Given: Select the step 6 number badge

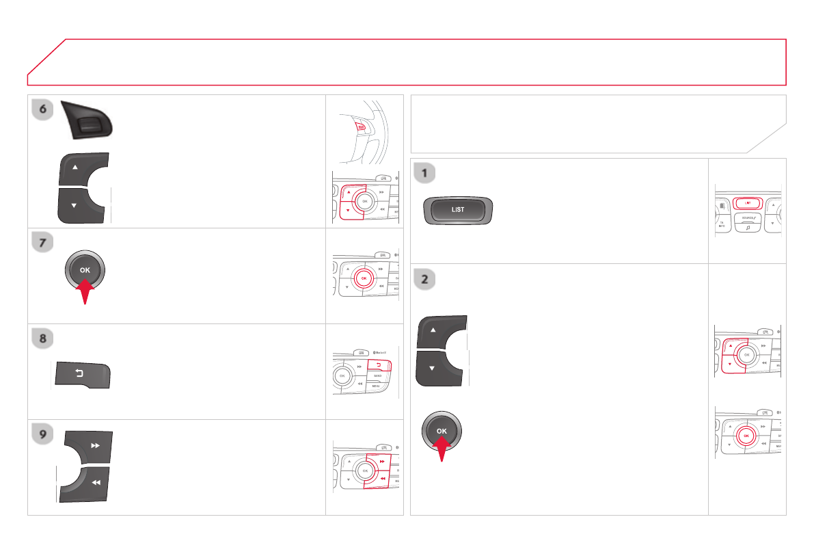Looking at the screenshot, I should pos(43,109).
